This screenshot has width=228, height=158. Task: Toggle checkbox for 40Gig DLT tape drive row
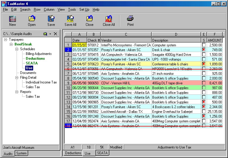click(204, 83)
